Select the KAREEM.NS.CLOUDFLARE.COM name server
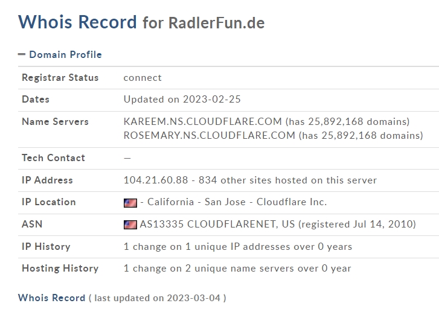Image resolution: width=439 pixels, height=309 pixels. tap(203, 122)
